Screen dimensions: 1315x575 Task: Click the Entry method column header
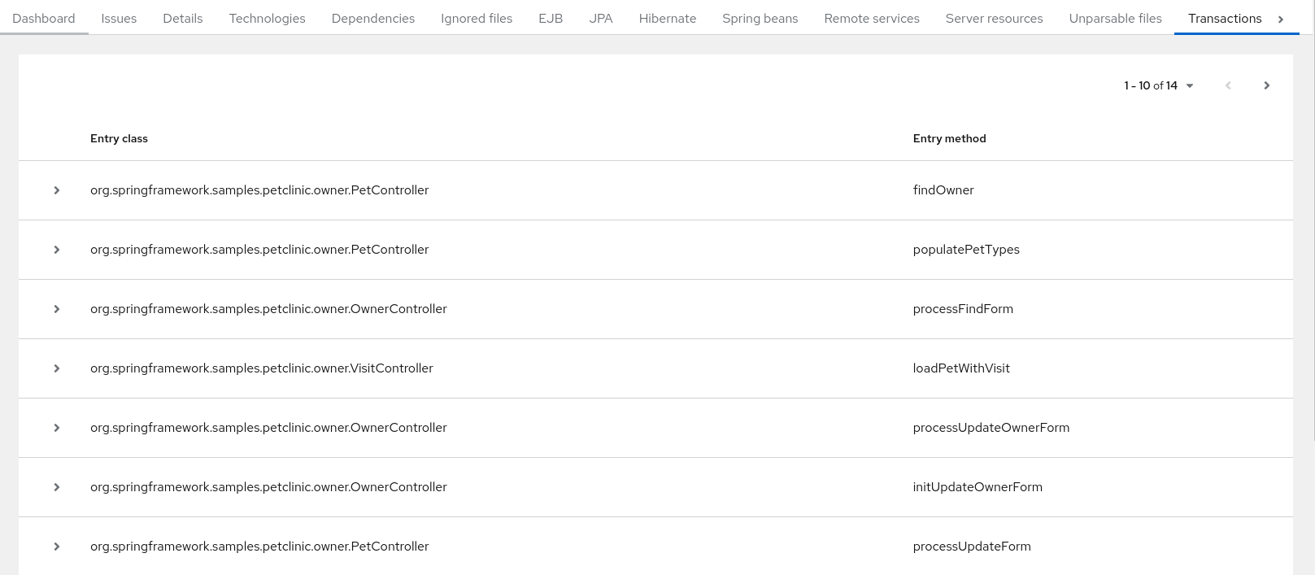(x=949, y=138)
